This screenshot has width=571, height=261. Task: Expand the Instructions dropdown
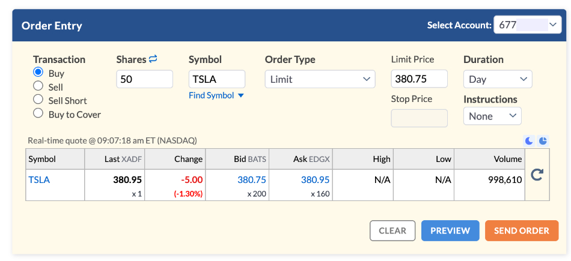[492, 116]
